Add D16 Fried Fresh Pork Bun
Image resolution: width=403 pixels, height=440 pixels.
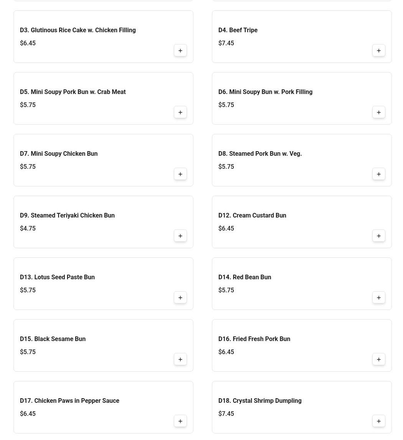click(378, 359)
